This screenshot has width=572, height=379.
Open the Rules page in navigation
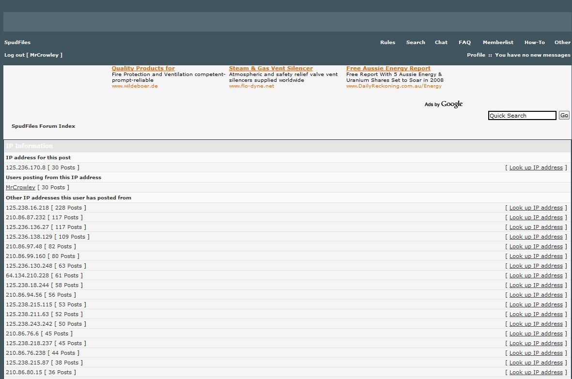(387, 43)
